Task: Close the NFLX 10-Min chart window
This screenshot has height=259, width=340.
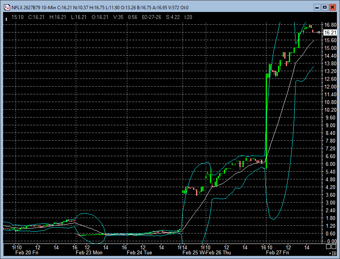Action: [x=332, y=7]
